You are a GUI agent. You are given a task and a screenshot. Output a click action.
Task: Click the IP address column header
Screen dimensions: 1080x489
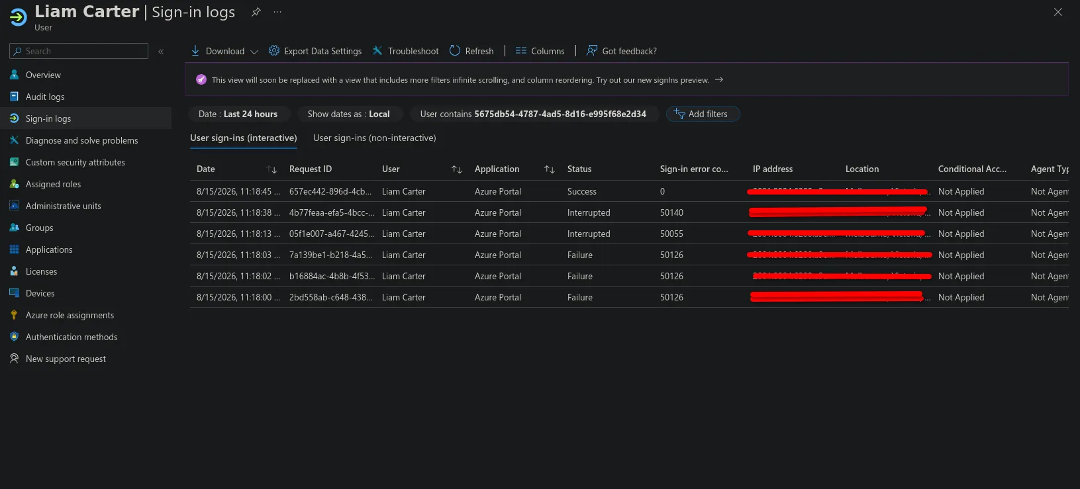tap(773, 169)
